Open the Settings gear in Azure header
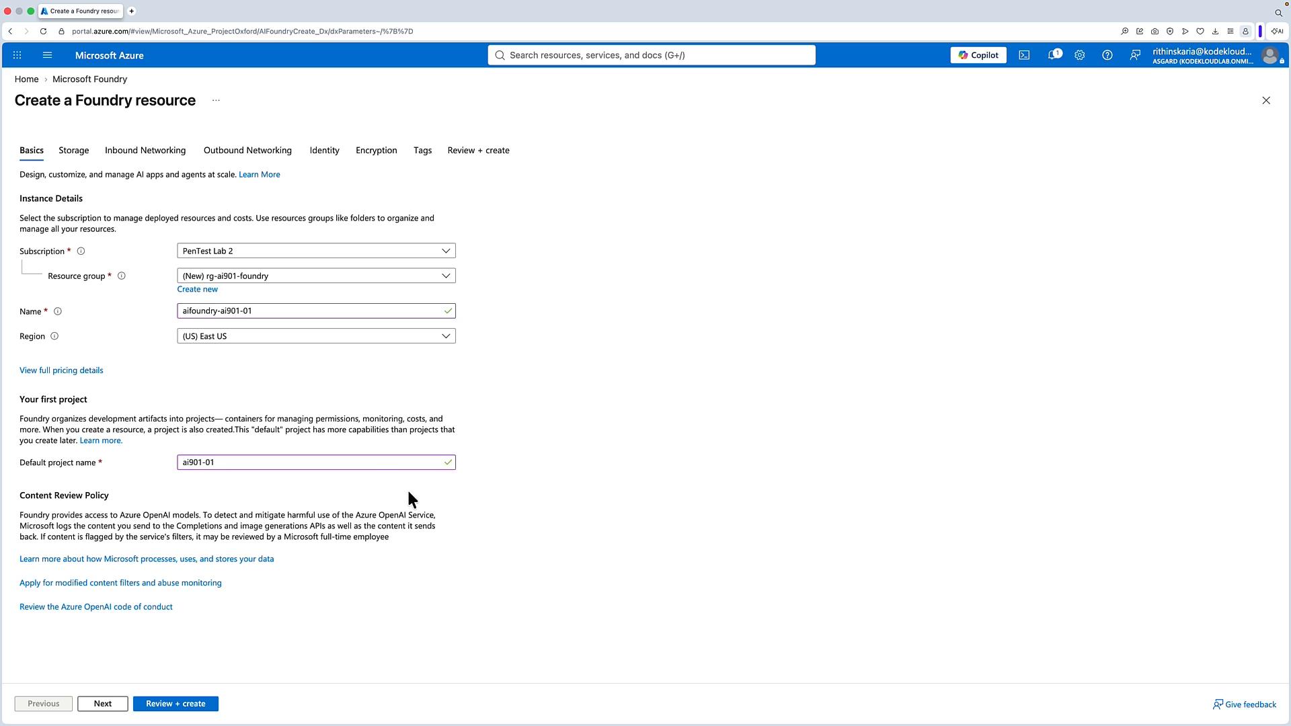Image resolution: width=1291 pixels, height=726 pixels. tap(1079, 55)
